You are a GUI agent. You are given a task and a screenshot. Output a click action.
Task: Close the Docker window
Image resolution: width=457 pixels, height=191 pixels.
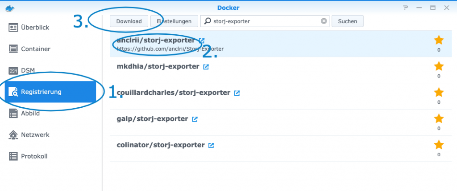pyautogui.click(x=446, y=8)
